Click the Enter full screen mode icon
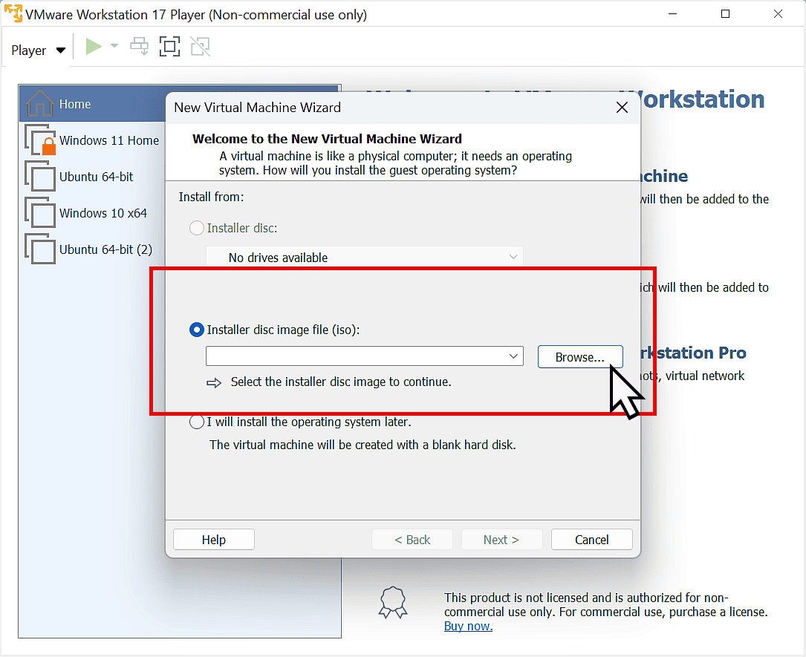 tap(169, 48)
